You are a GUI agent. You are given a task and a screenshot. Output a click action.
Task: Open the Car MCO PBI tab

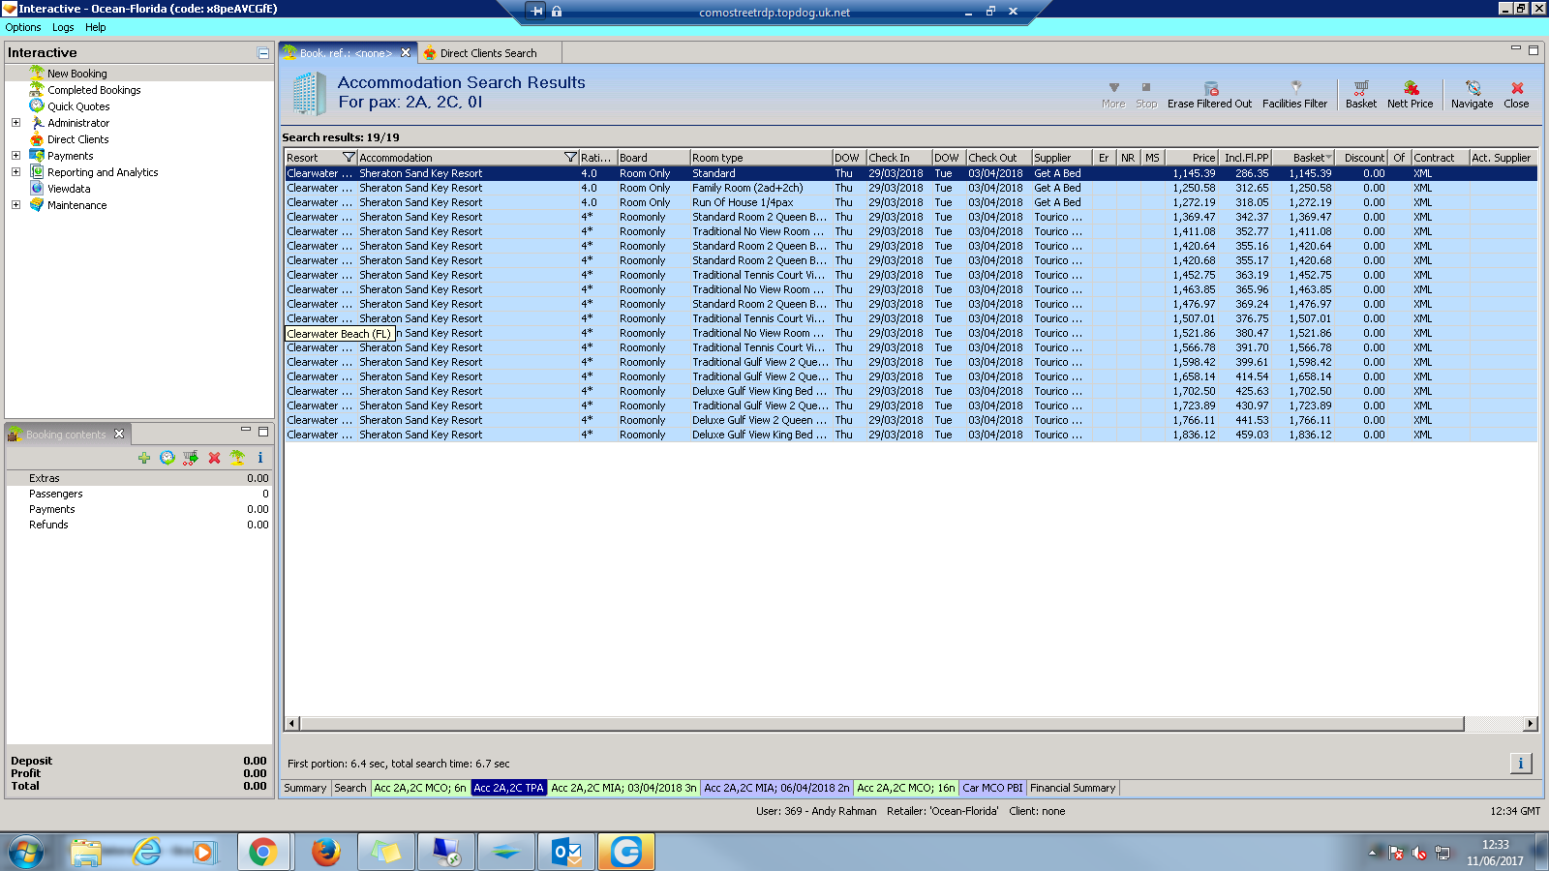click(x=992, y=788)
